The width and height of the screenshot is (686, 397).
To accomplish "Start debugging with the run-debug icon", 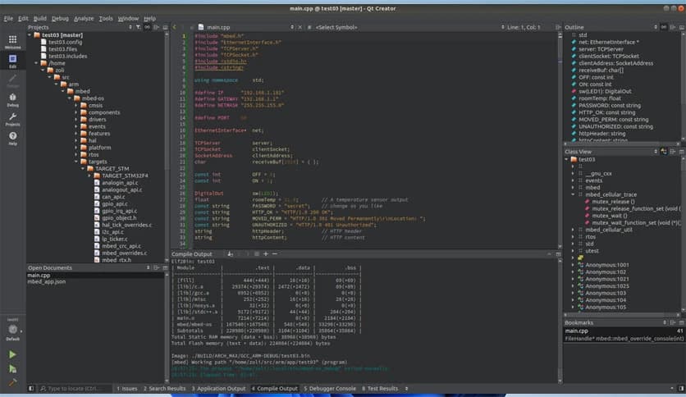I will 12,369.
